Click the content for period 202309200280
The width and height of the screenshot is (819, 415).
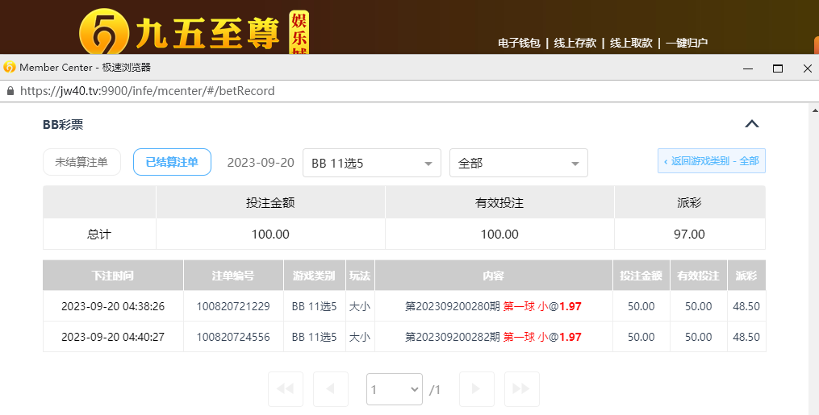494,306
